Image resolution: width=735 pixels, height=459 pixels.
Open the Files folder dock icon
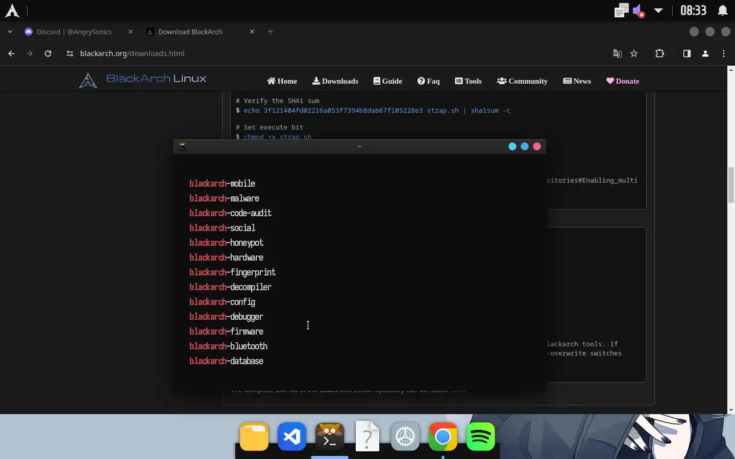pyautogui.click(x=254, y=437)
